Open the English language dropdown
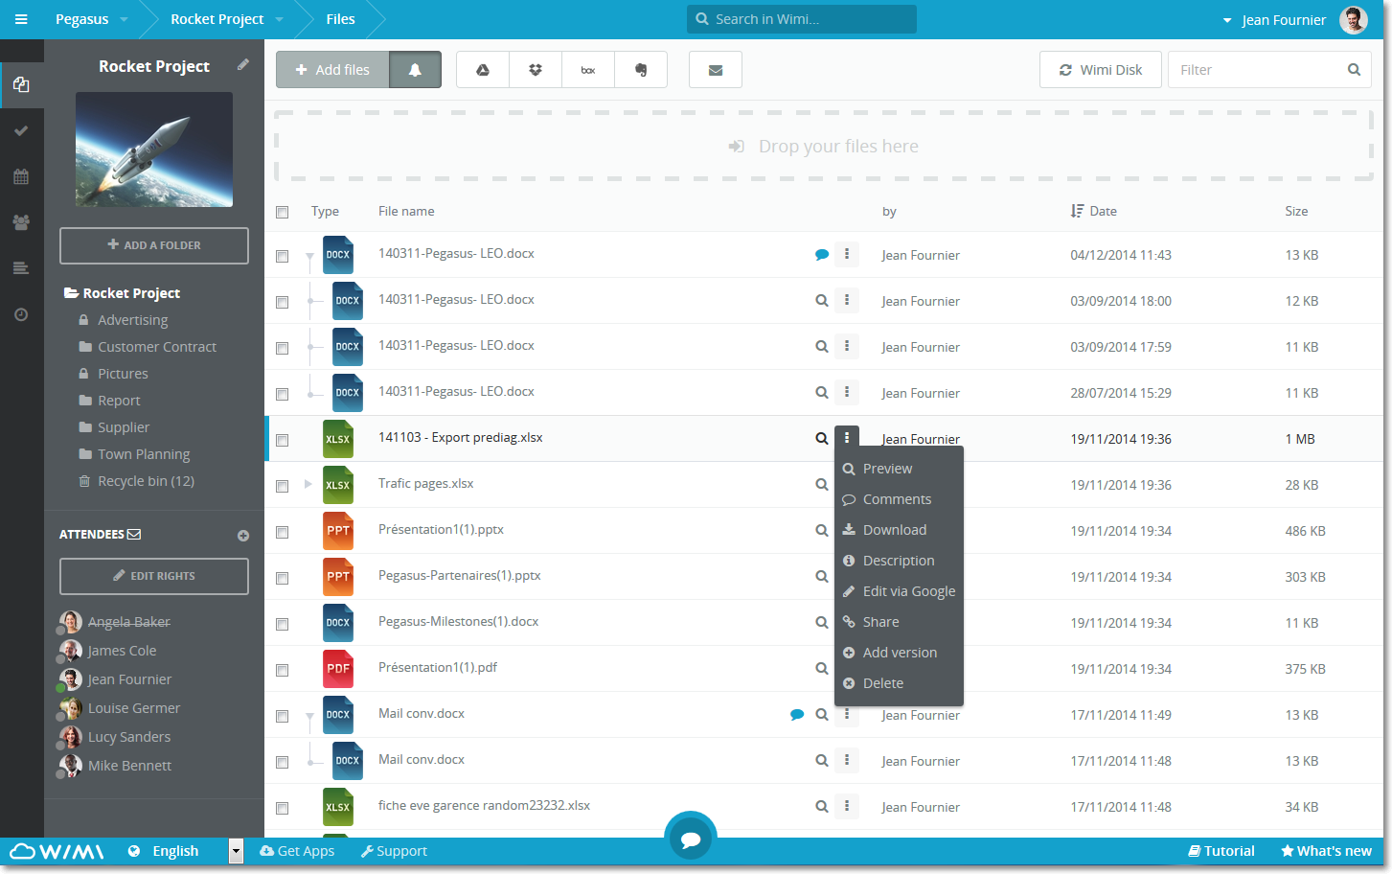 [236, 851]
